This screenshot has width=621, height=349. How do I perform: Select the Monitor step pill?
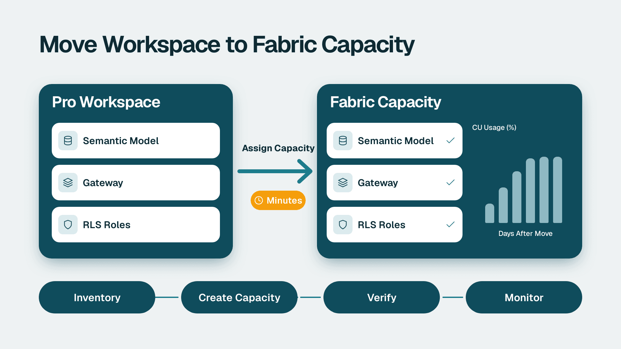coord(524,297)
